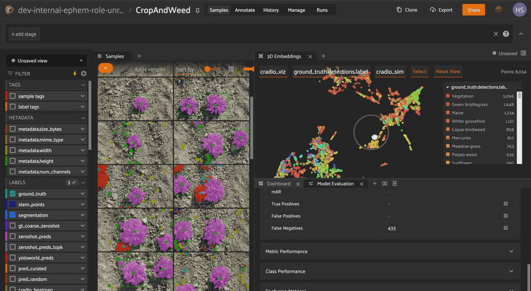Switch to the Annotate tab
This screenshot has width=531, height=291.
[x=244, y=10]
